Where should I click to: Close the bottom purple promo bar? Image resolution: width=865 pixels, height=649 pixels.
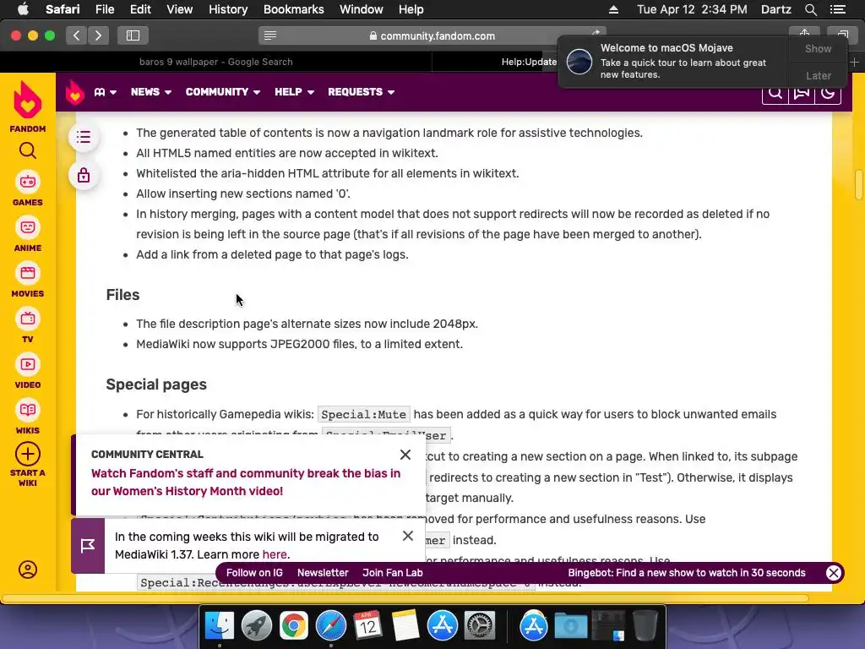tap(834, 573)
